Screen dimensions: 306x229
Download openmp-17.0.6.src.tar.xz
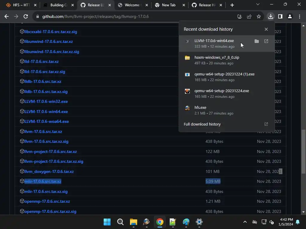tap(47, 201)
